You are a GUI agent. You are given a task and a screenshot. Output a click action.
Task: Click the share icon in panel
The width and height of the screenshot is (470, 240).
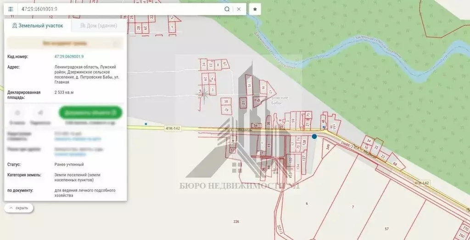tap(40, 113)
